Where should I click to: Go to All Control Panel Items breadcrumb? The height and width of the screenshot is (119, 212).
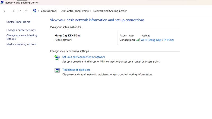(x=75, y=11)
